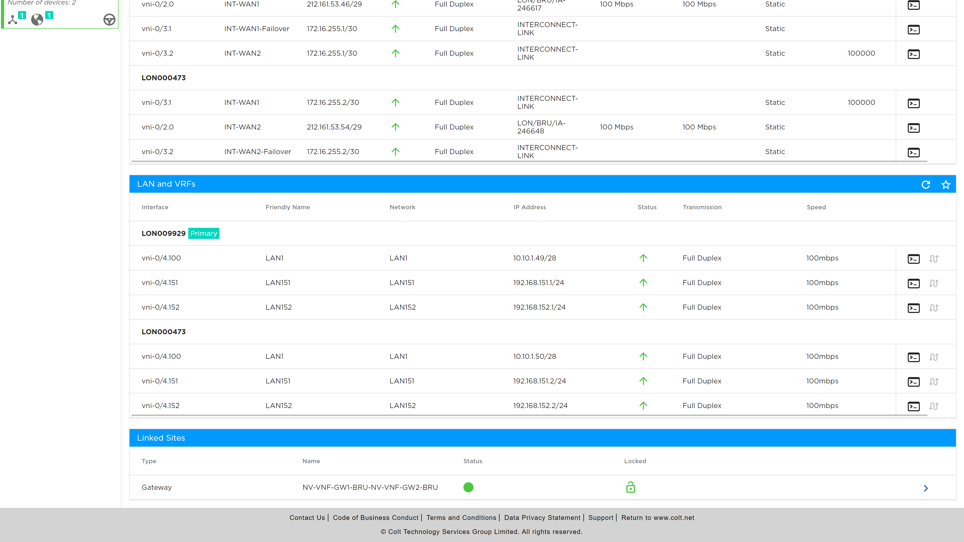Open terminal for LAN152 192.168.152.2/24 row
Screen dimensions: 964x542
(x=914, y=406)
